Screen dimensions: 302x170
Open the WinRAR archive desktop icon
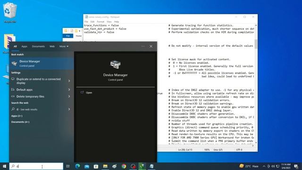click(9, 43)
